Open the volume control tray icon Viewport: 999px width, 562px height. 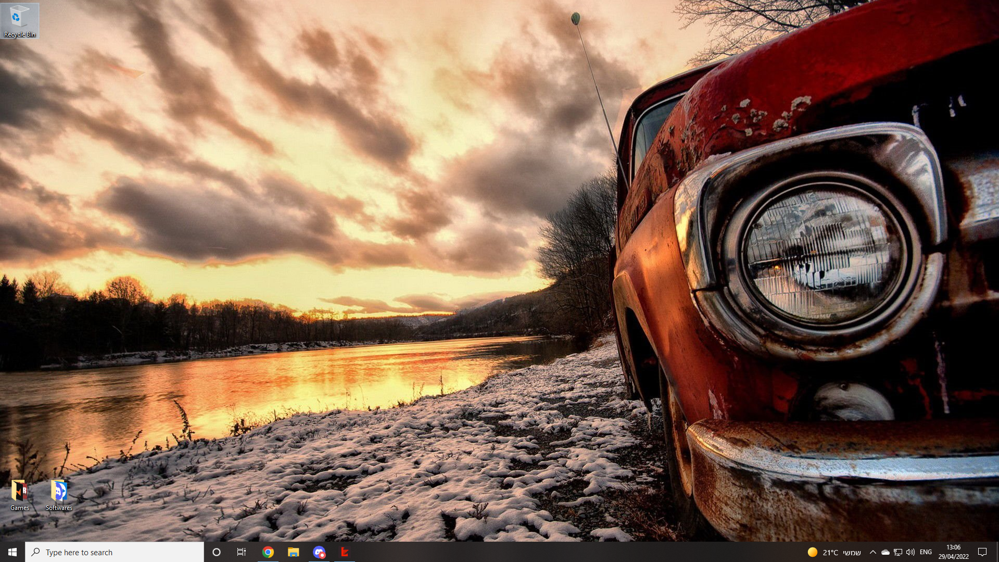[x=911, y=552]
